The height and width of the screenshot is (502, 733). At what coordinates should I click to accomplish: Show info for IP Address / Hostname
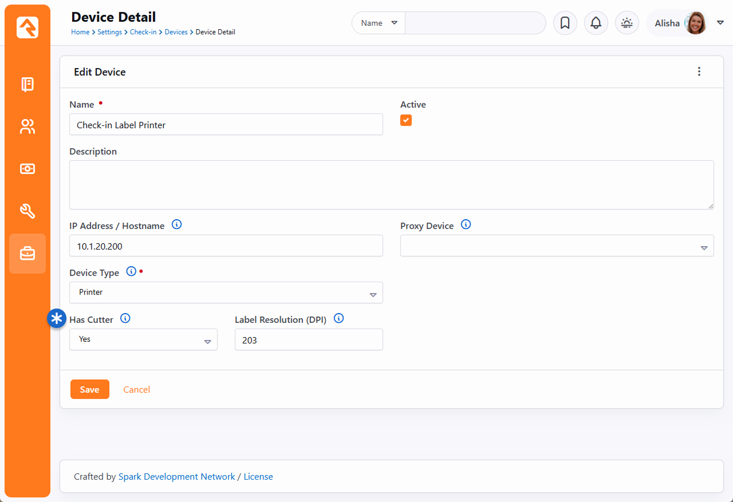(x=177, y=225)
